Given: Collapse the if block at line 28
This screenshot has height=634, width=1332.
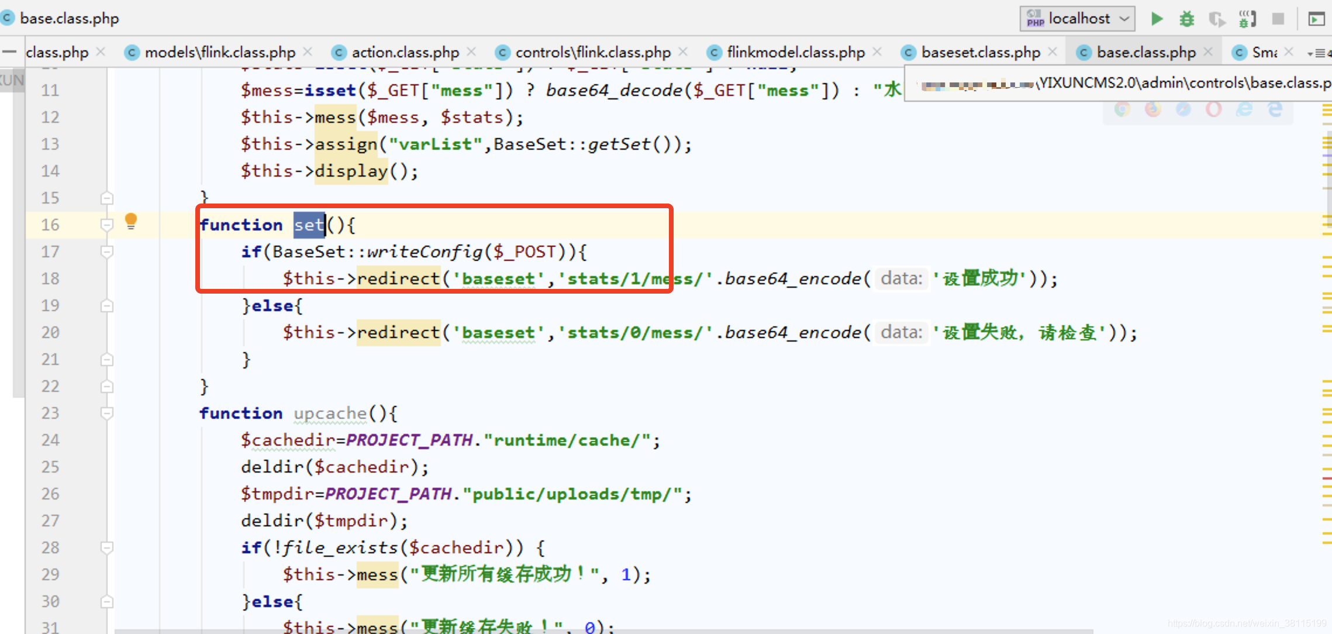Looking at the screenshot, I should pos(107,547).
